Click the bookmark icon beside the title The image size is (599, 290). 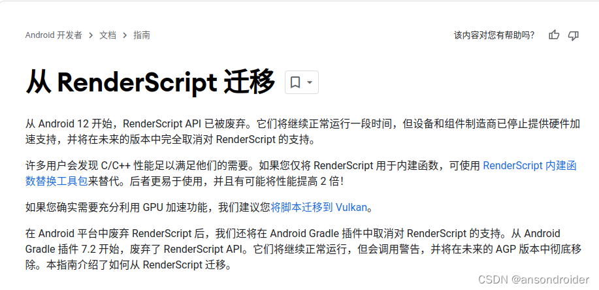click(x=295, y=82)
